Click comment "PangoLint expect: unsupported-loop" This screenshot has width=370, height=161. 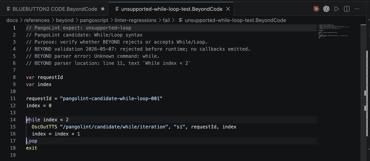point(79,28)
